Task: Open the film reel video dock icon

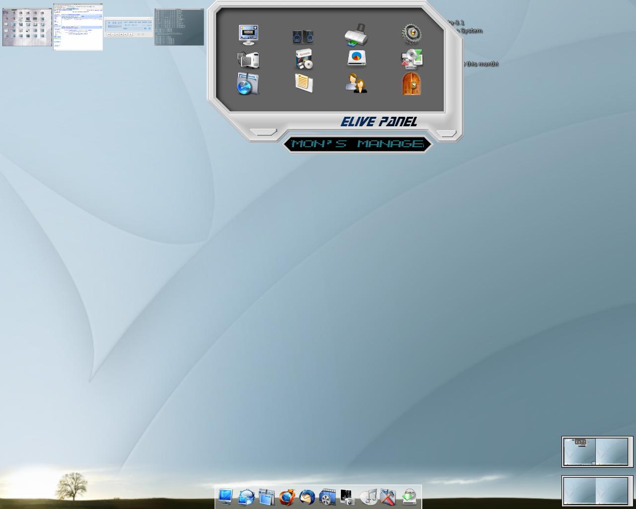Action: click(x=327, y=497)
